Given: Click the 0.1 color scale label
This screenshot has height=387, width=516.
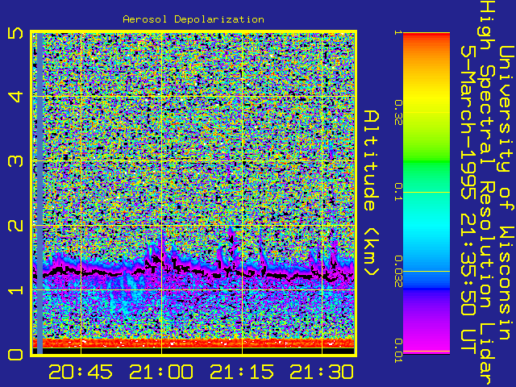Looking at the screenshot, I should click(398, 192).
